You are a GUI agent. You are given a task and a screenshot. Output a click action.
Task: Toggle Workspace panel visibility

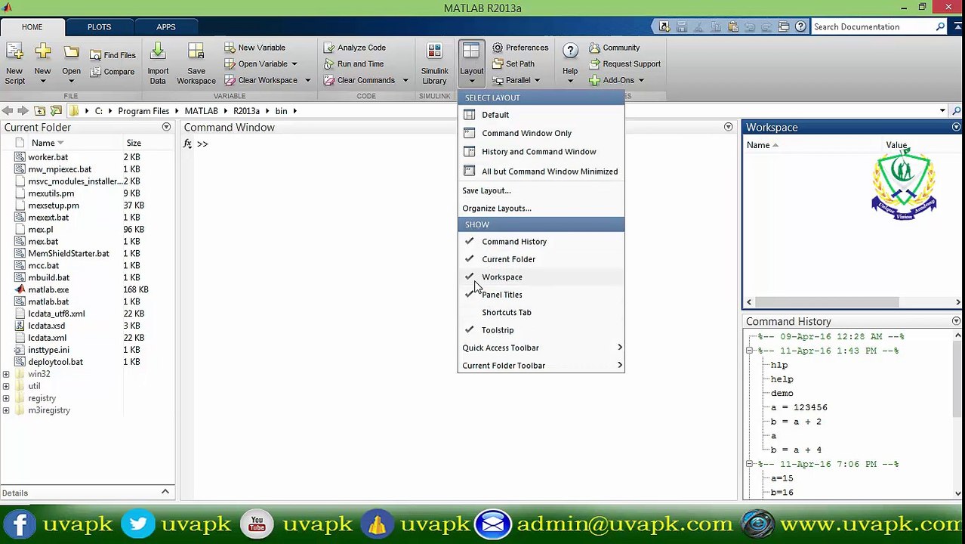coord(541,277)
